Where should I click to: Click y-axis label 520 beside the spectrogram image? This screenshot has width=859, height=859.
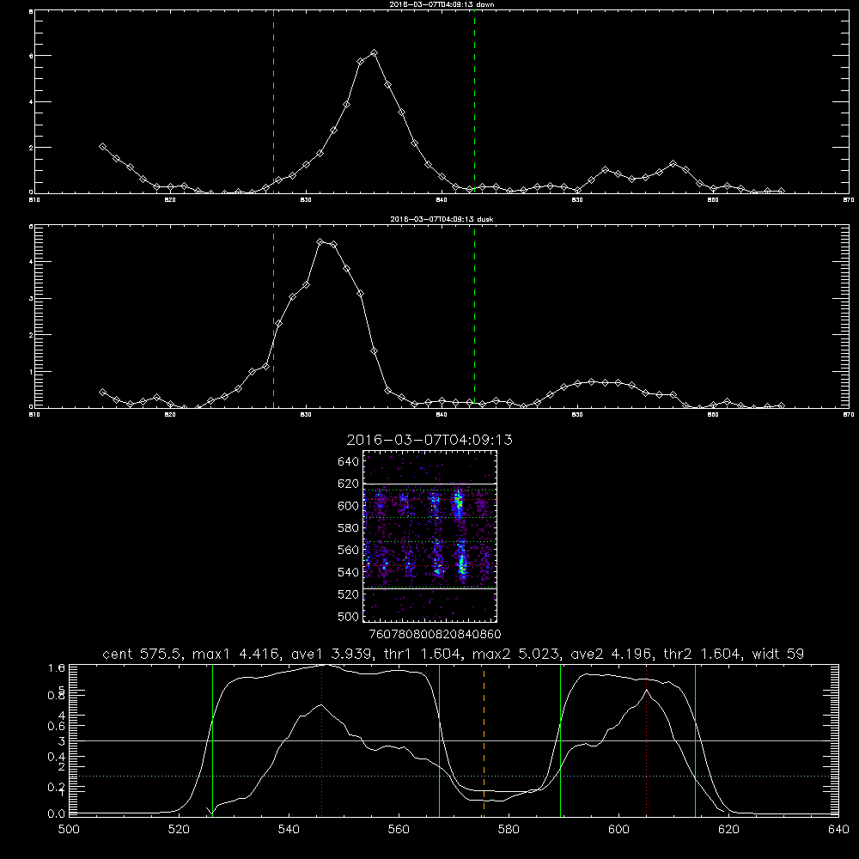tap(349, 594)
